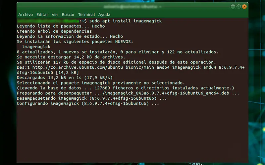This screenshot has height=165, width=265.
Task: Click the 'sudo apt install imagemagick' command text
Action: pos(126,21)
